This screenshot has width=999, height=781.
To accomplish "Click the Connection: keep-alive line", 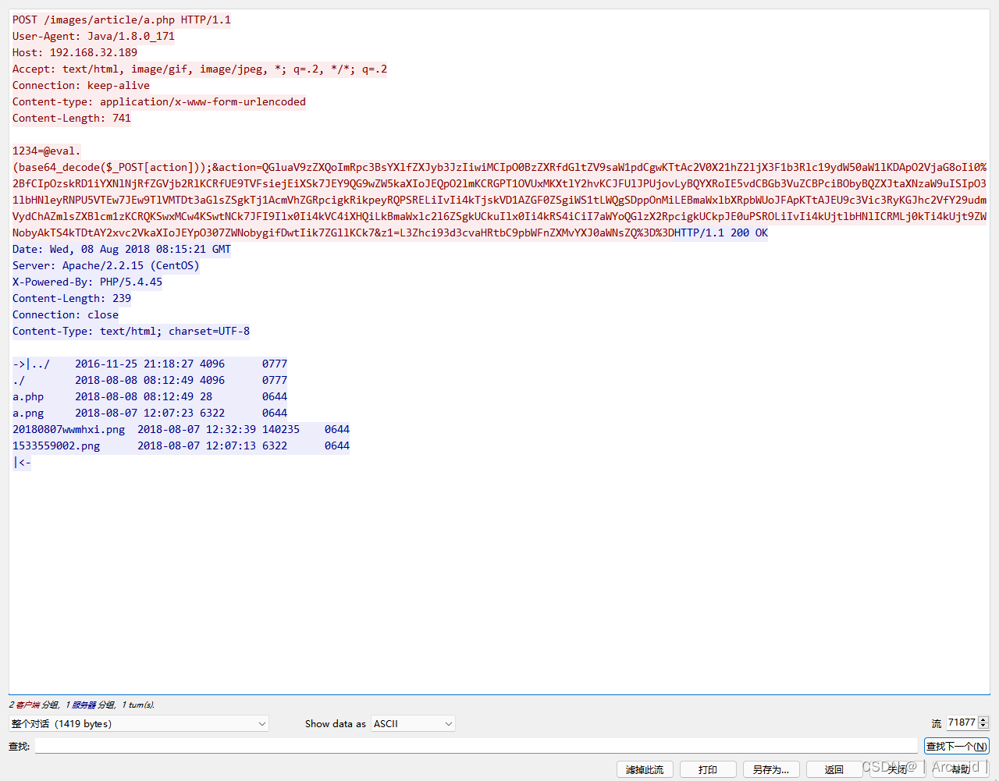I will [81, 86].
